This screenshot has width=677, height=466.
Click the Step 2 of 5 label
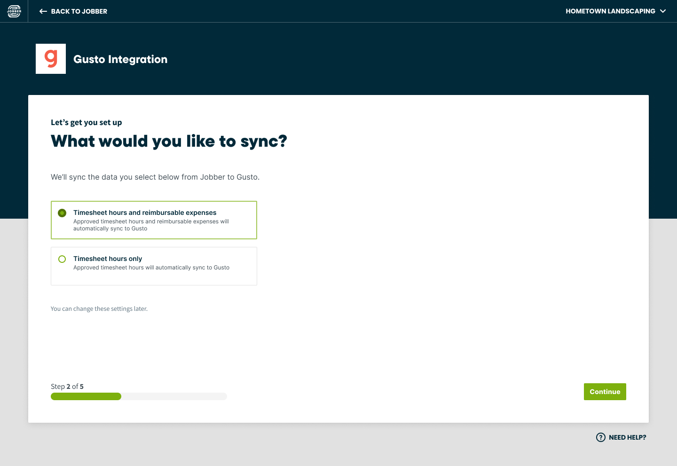[67, 387]
